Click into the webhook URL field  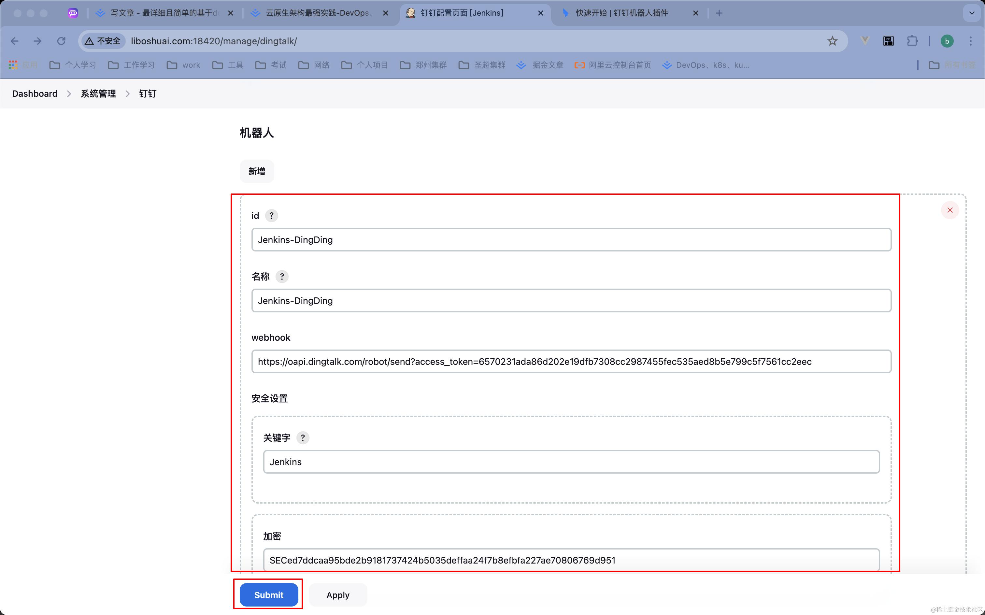click(571, 362)
